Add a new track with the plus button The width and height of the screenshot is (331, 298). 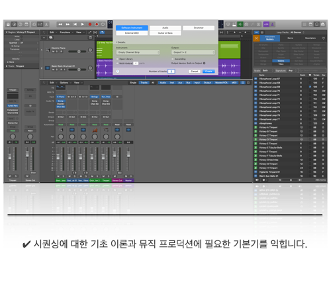(44, 38)
